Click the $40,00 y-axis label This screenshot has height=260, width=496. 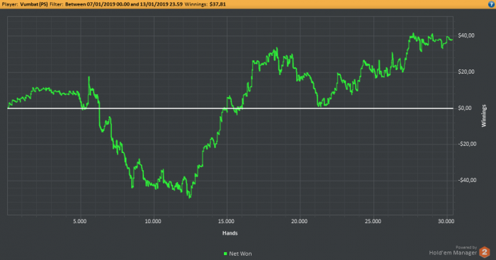click(466, 35)
